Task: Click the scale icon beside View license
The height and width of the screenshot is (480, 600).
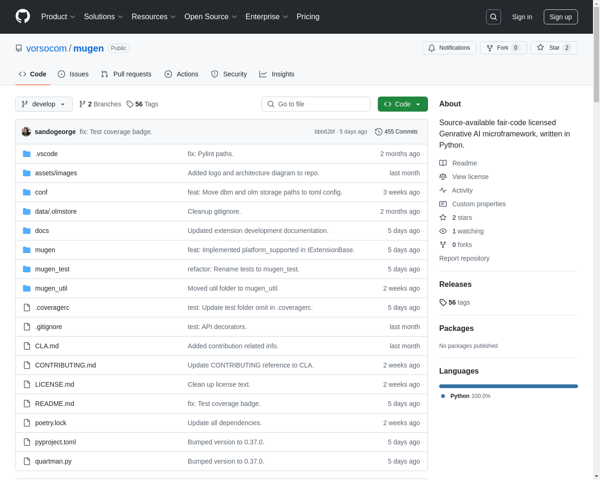Action: click(x=443, y=177)
